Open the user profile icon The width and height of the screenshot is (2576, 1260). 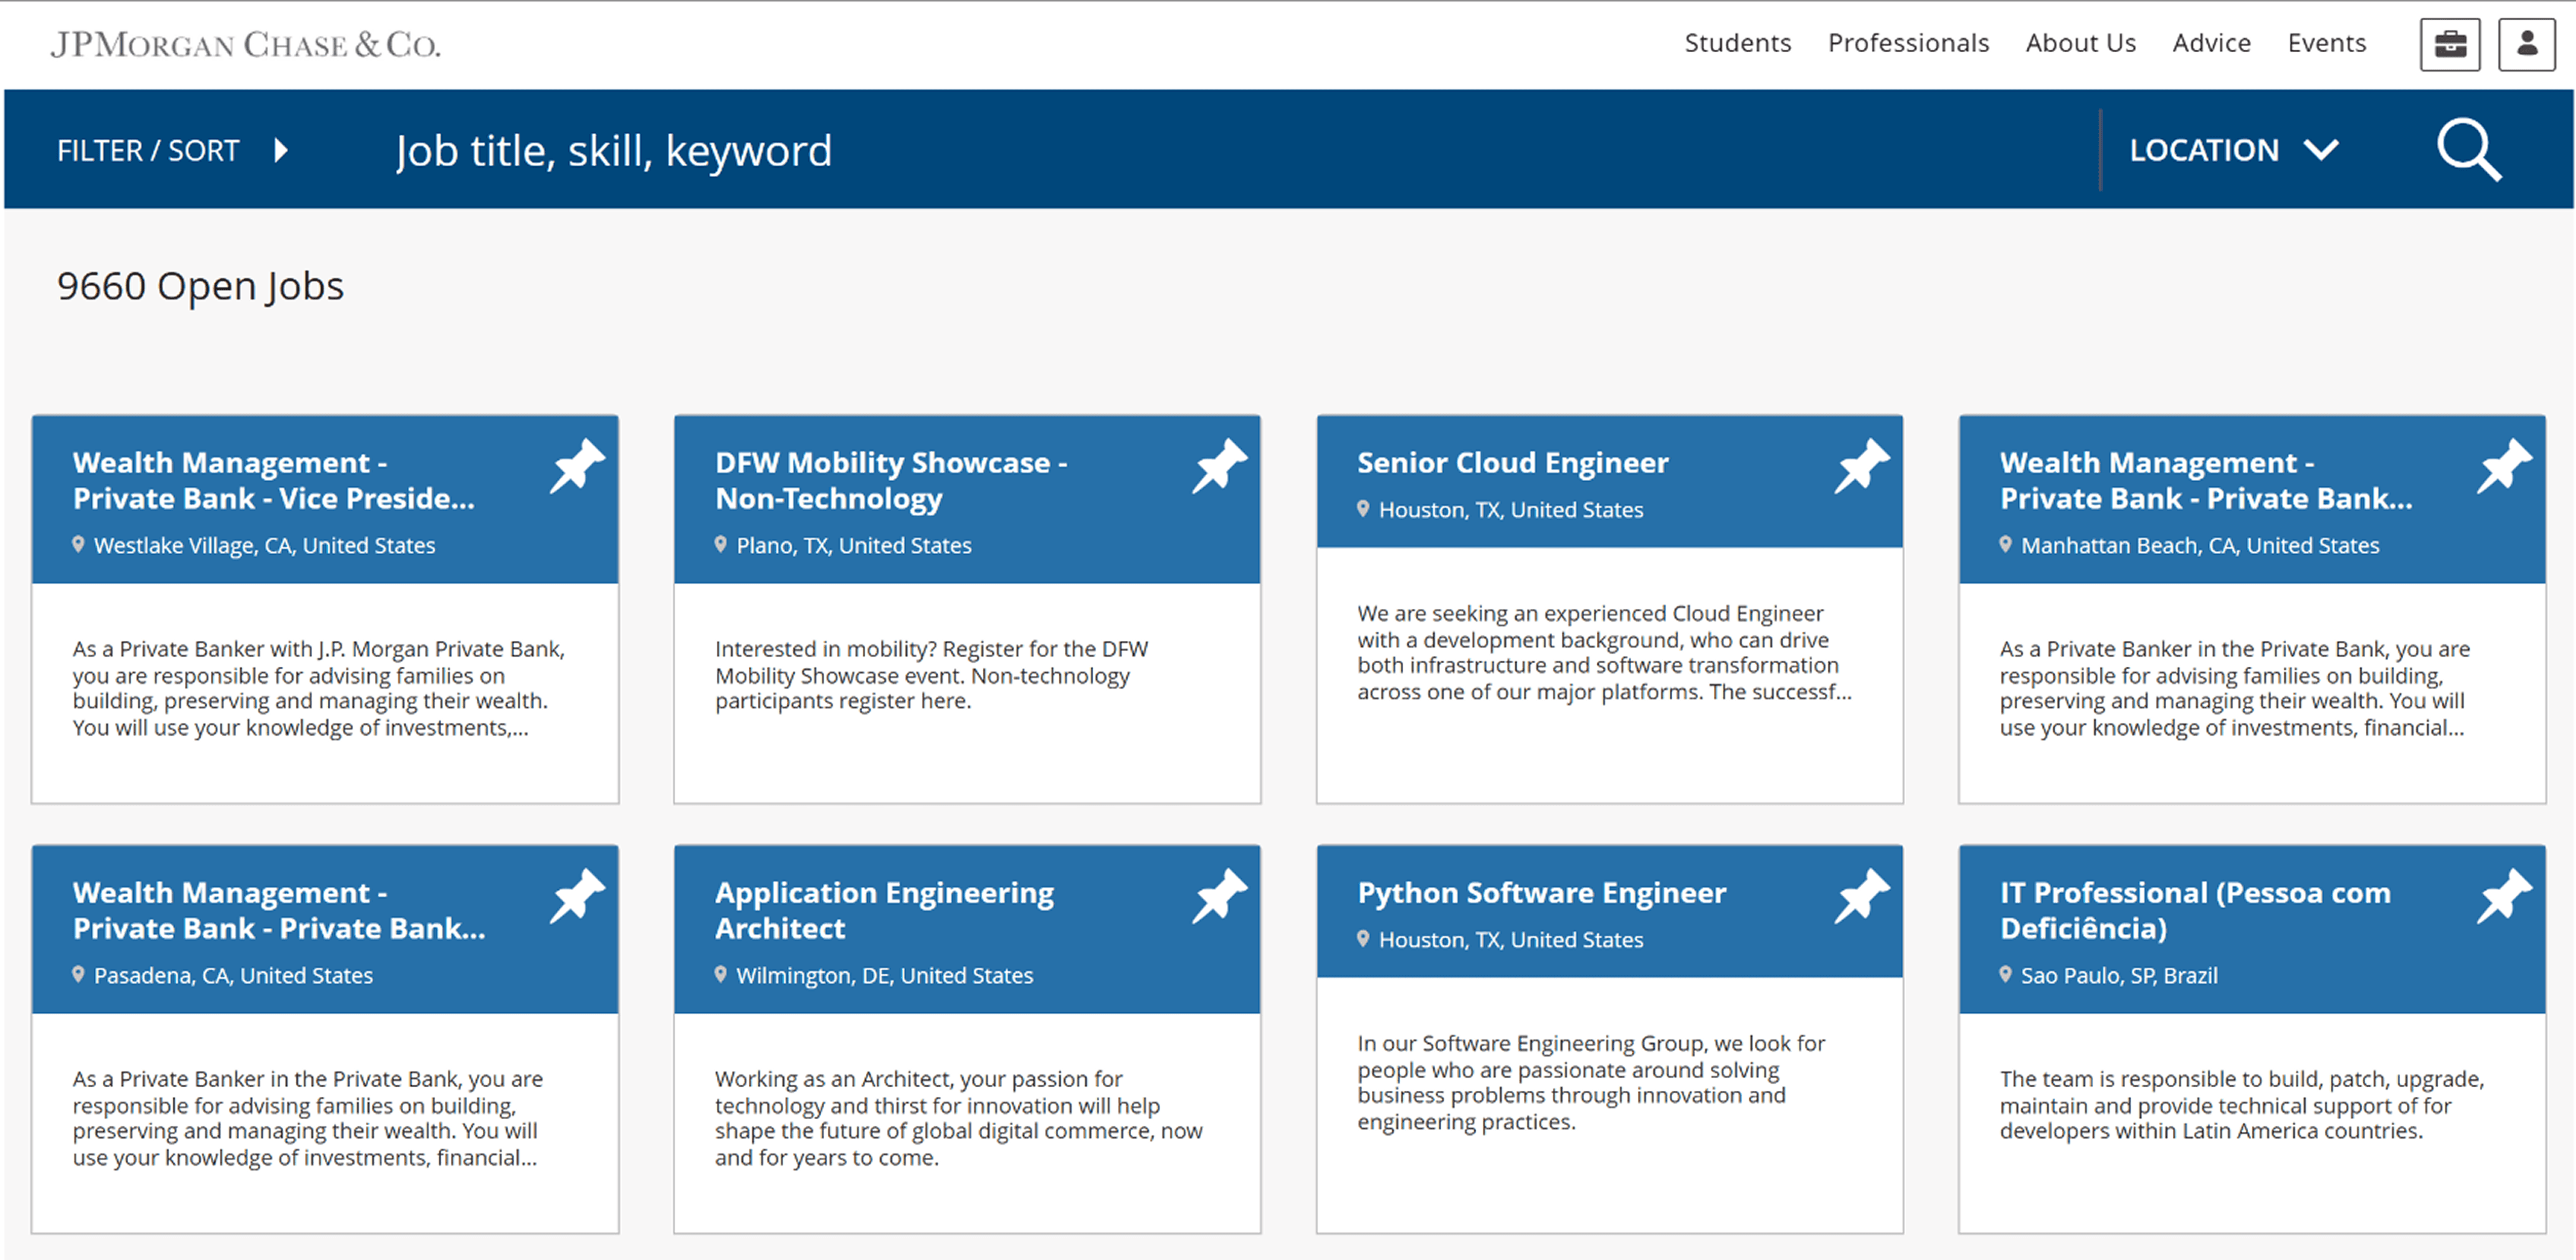[2526, 45]
